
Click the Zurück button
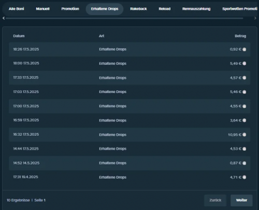(x=215, y=200)
